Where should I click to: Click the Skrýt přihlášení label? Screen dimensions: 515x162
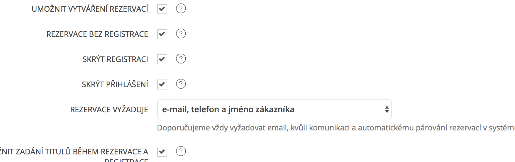(115, 85)
